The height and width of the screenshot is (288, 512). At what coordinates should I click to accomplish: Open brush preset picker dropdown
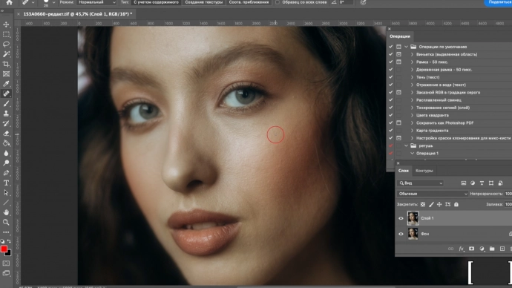(x=53, y=3)
